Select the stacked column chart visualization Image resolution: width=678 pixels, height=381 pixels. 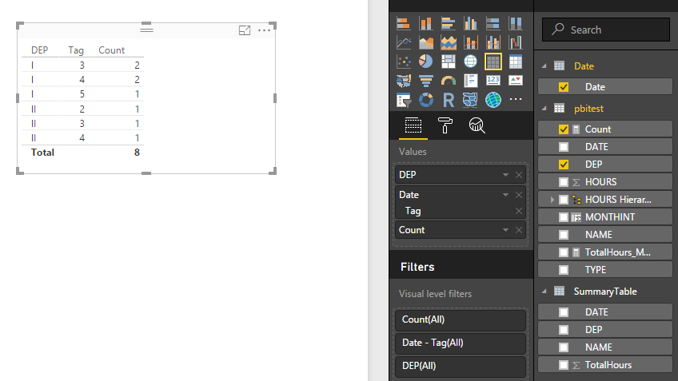[426, 23]
